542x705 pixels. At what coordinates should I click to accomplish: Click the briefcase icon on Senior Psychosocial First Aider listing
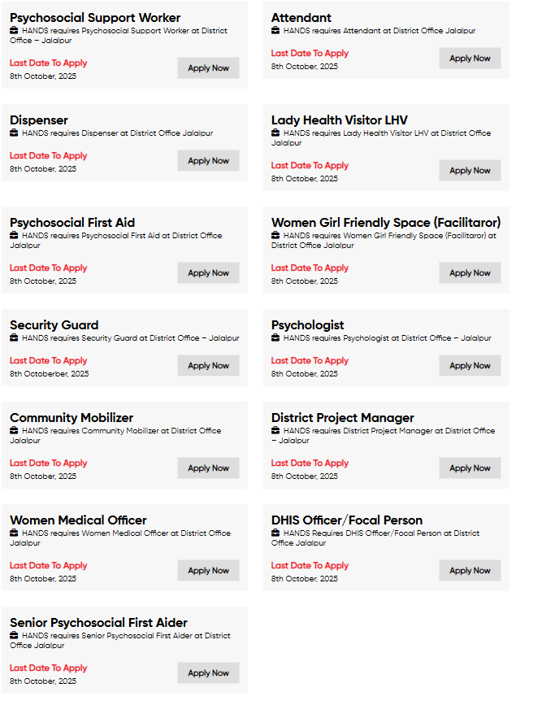click(x=12, y=636)
